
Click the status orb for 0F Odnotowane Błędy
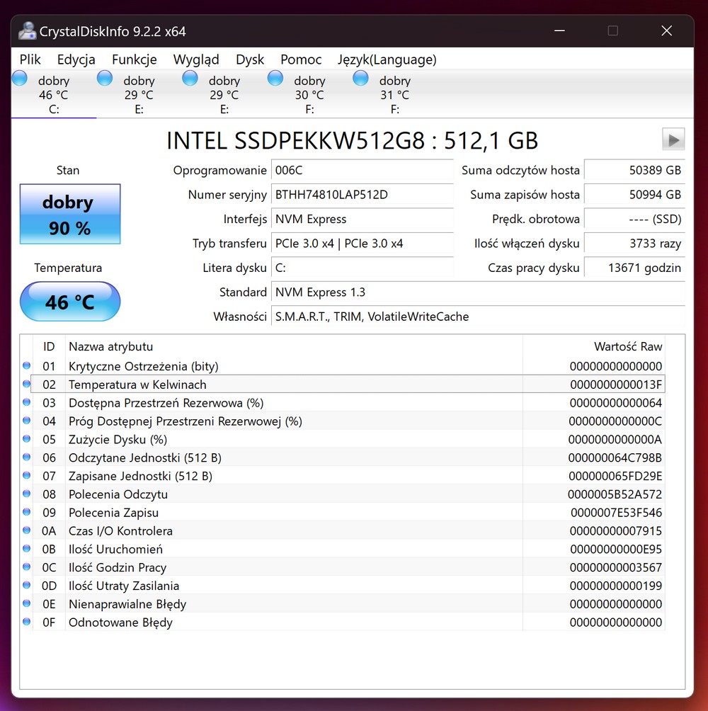[27, 622]
